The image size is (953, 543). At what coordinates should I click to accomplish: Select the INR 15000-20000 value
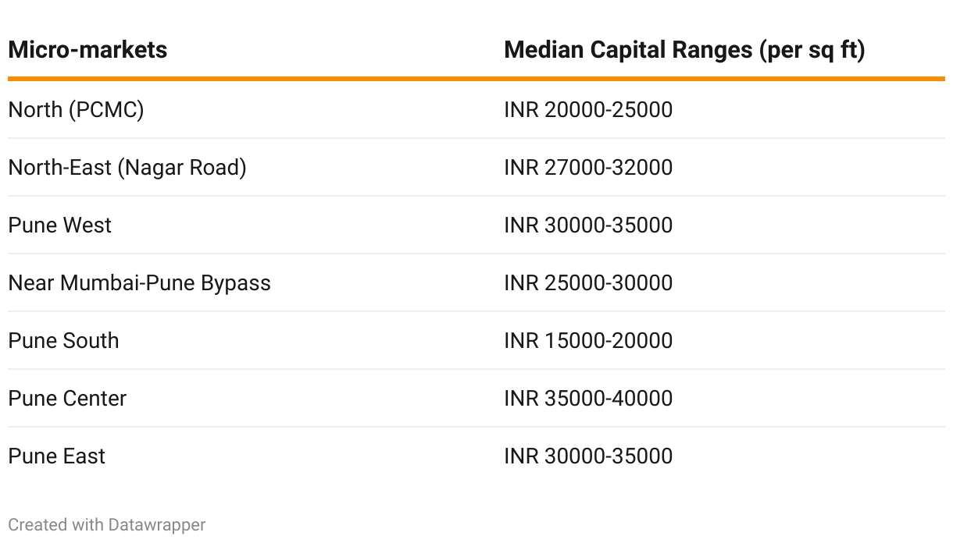tap(588, 341)
